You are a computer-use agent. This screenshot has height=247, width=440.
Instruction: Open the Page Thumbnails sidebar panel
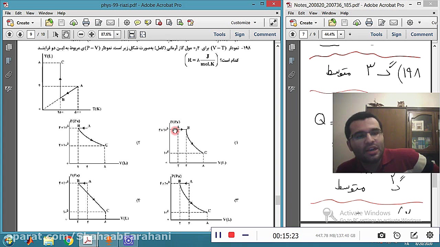coord(9,47)
